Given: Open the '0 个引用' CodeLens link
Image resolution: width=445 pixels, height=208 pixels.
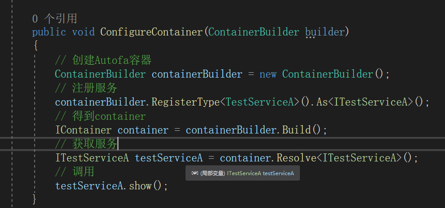Looking at the screenshot, I should coord(55,19).
